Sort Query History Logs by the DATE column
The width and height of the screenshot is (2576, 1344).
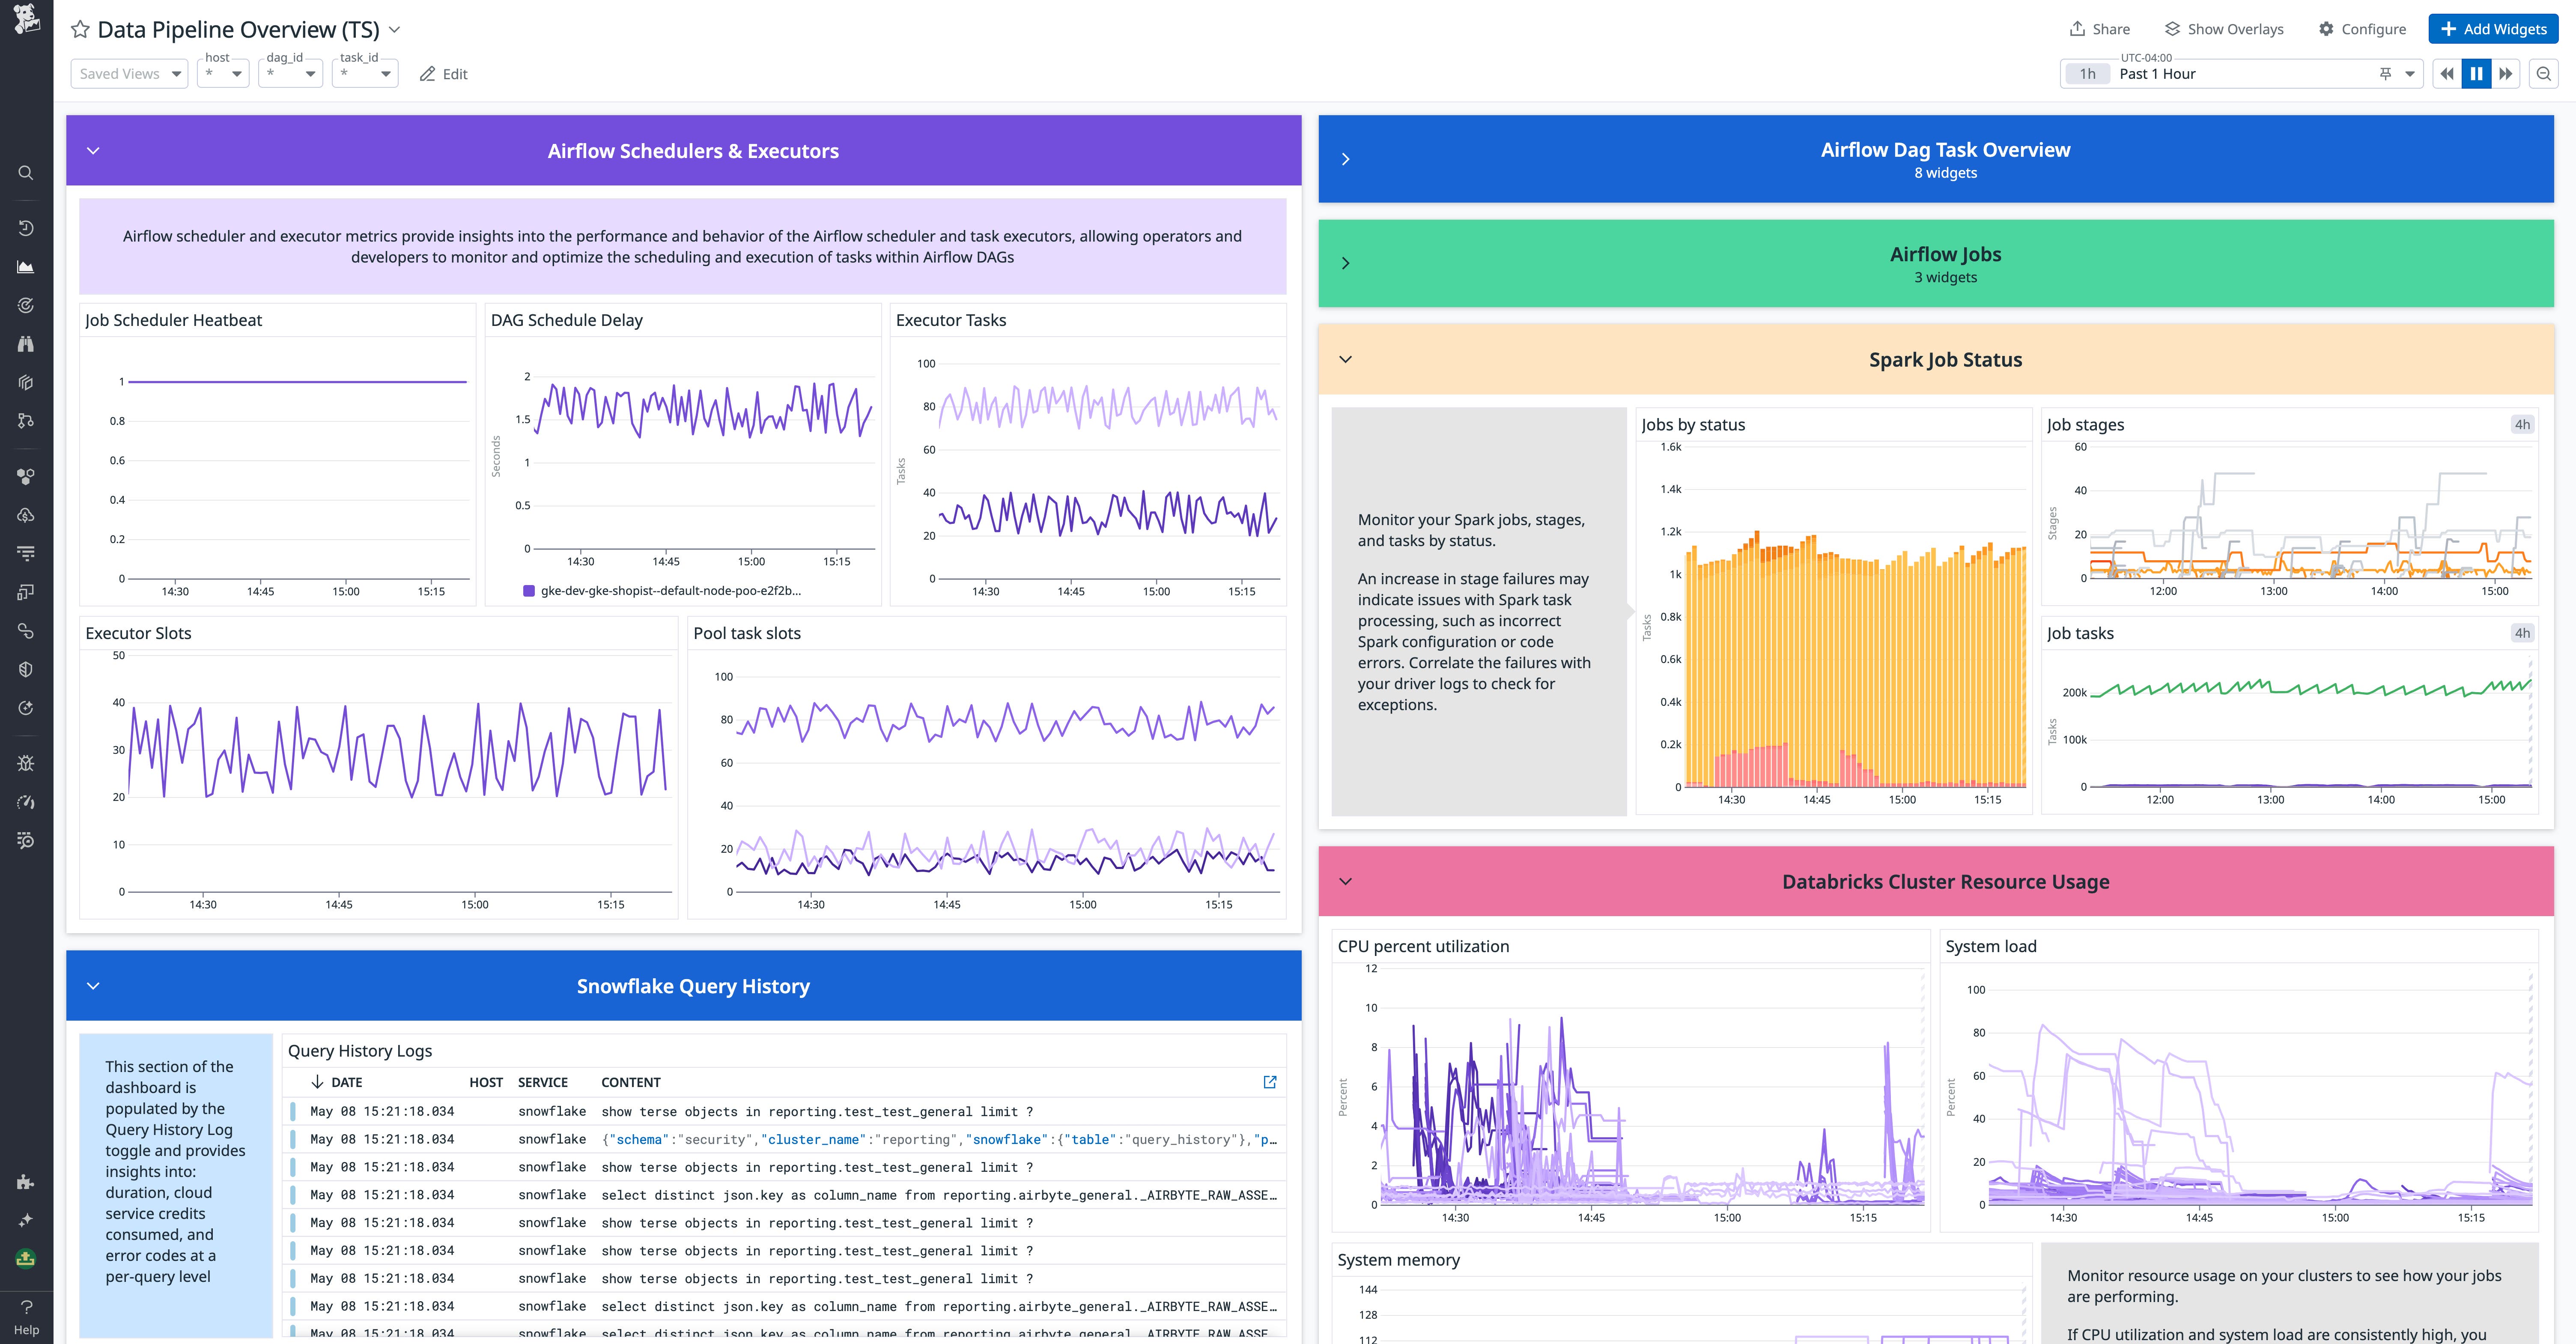(x=337, y=1082)
